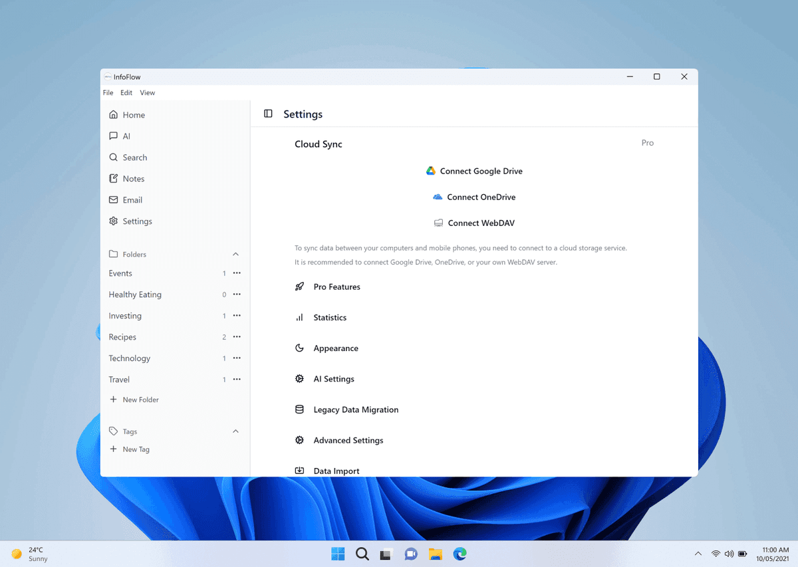Open Notes from the sidebar
The height and width of the screenshot is (567, 798).
pos(133,179)
